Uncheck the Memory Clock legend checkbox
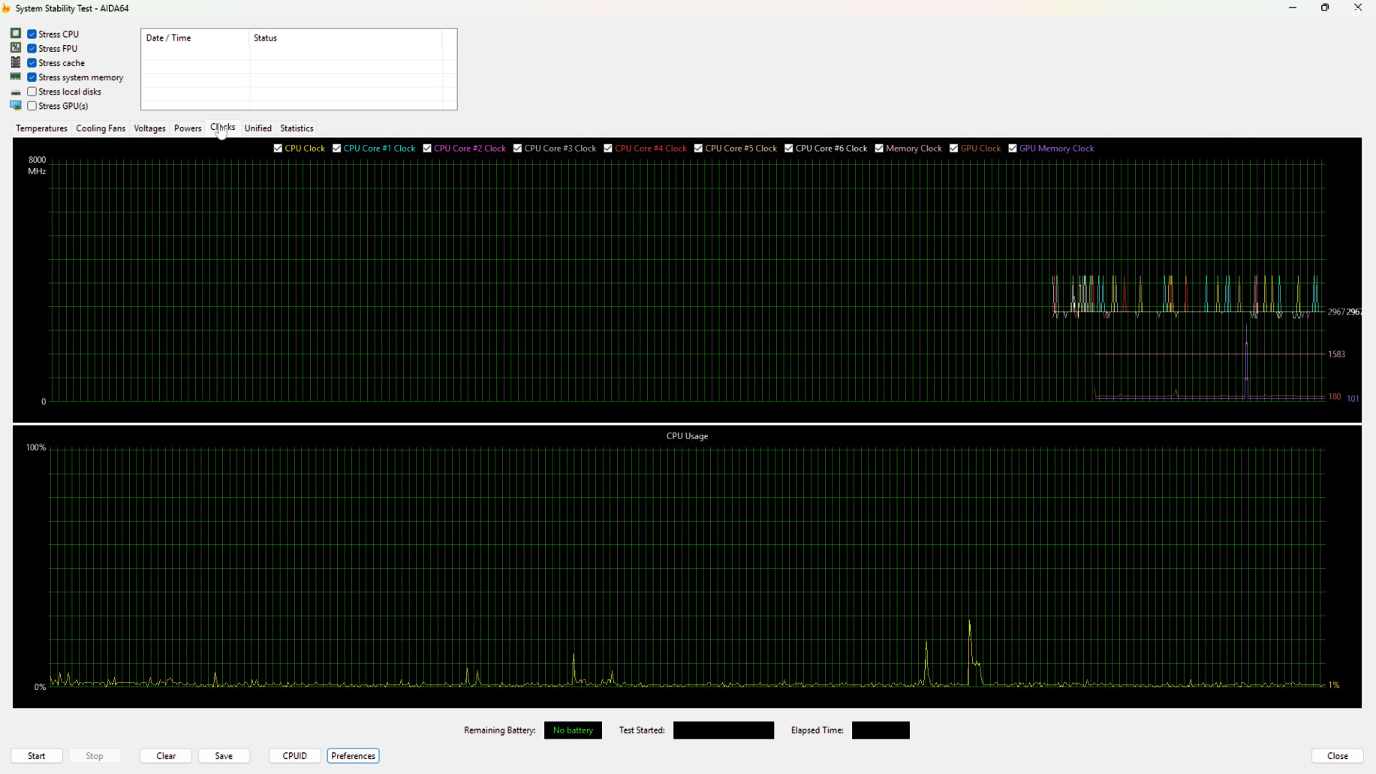 pos(879,149)
